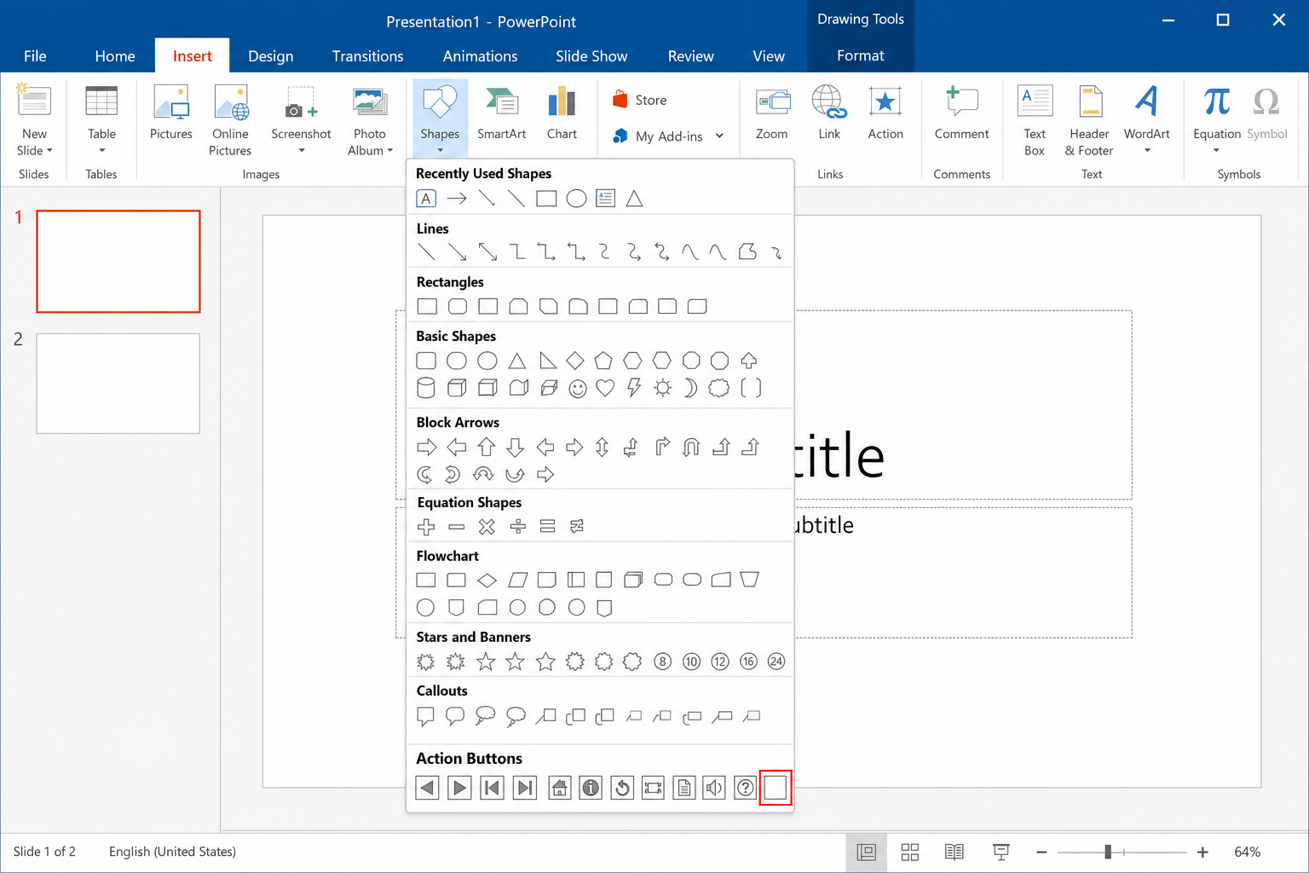Select the Sun basic shape

coord(662,389)
